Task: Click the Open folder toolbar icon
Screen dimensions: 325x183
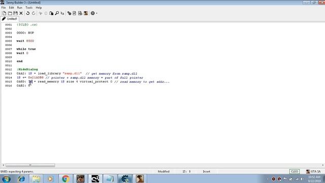Action: (x=10, y=13)
